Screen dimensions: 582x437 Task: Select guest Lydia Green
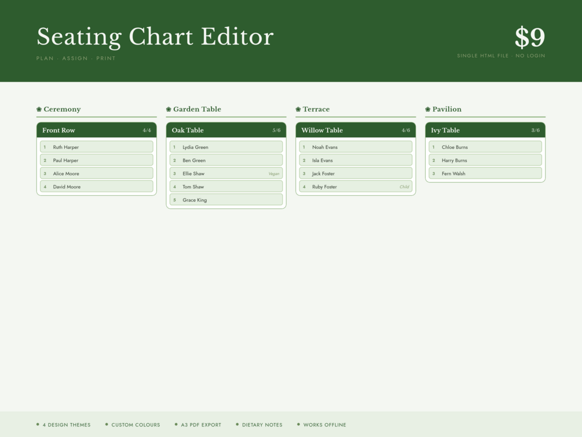[226, 147]
